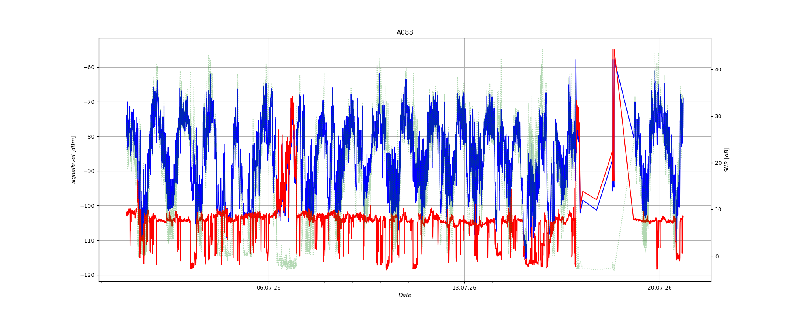
Task: Click the tall red spike peak near 18.07
Action: (x=613, y=50)
